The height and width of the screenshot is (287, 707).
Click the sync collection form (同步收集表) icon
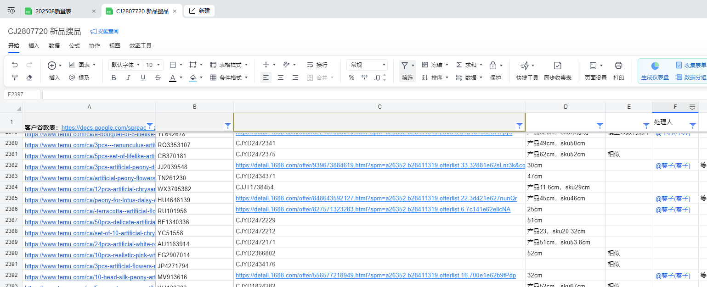tap(557, 66)
